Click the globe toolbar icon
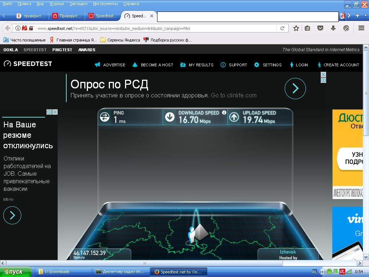Image resolution: width=369 pixels, height=277 pixels. coord(346,28)
